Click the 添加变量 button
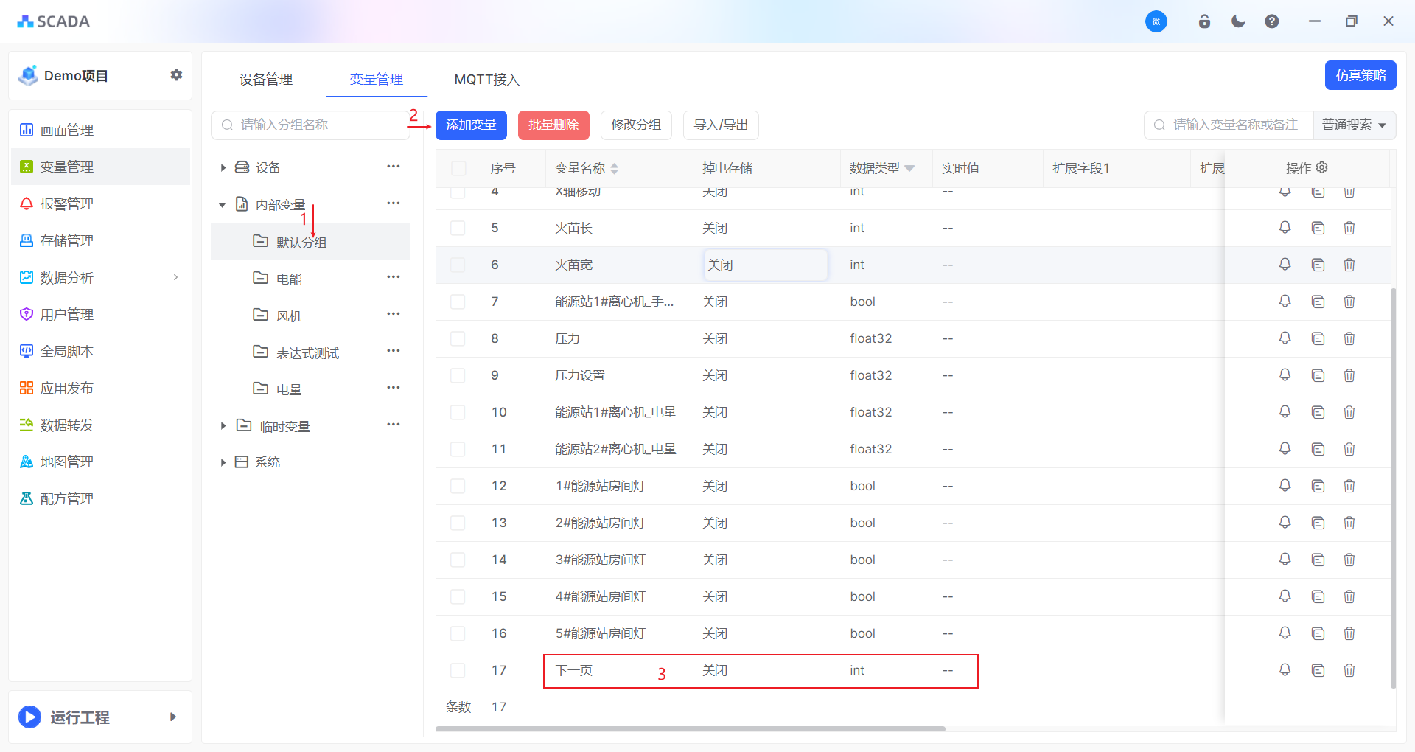Screen dimensions: 1415x752 471,125
